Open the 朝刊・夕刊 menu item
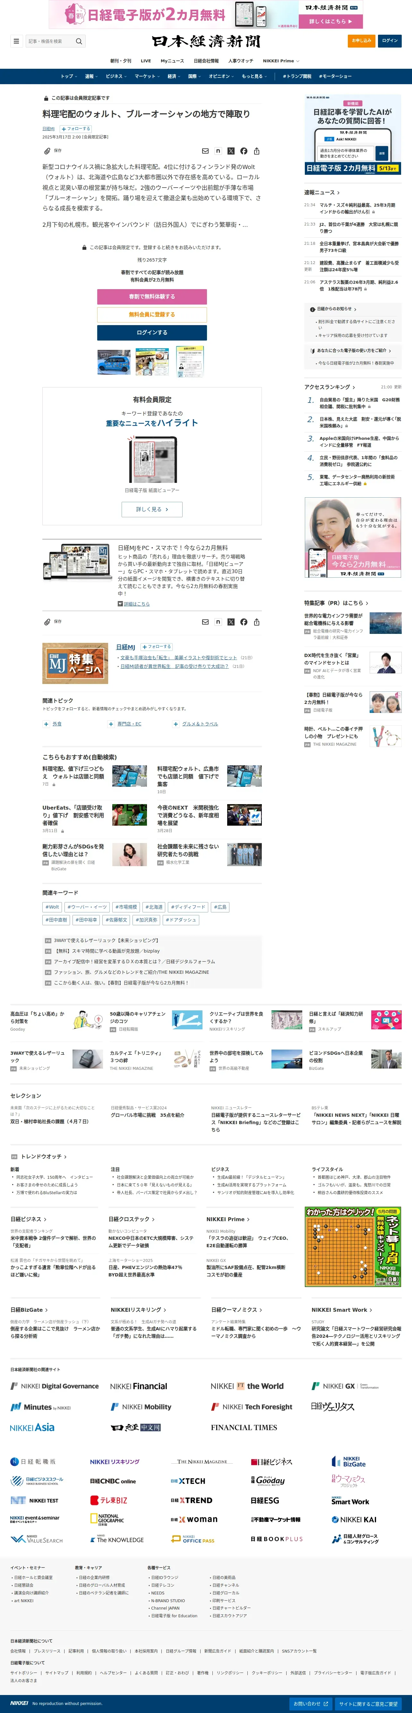The image size is (412, 1713). coord(121,60)
